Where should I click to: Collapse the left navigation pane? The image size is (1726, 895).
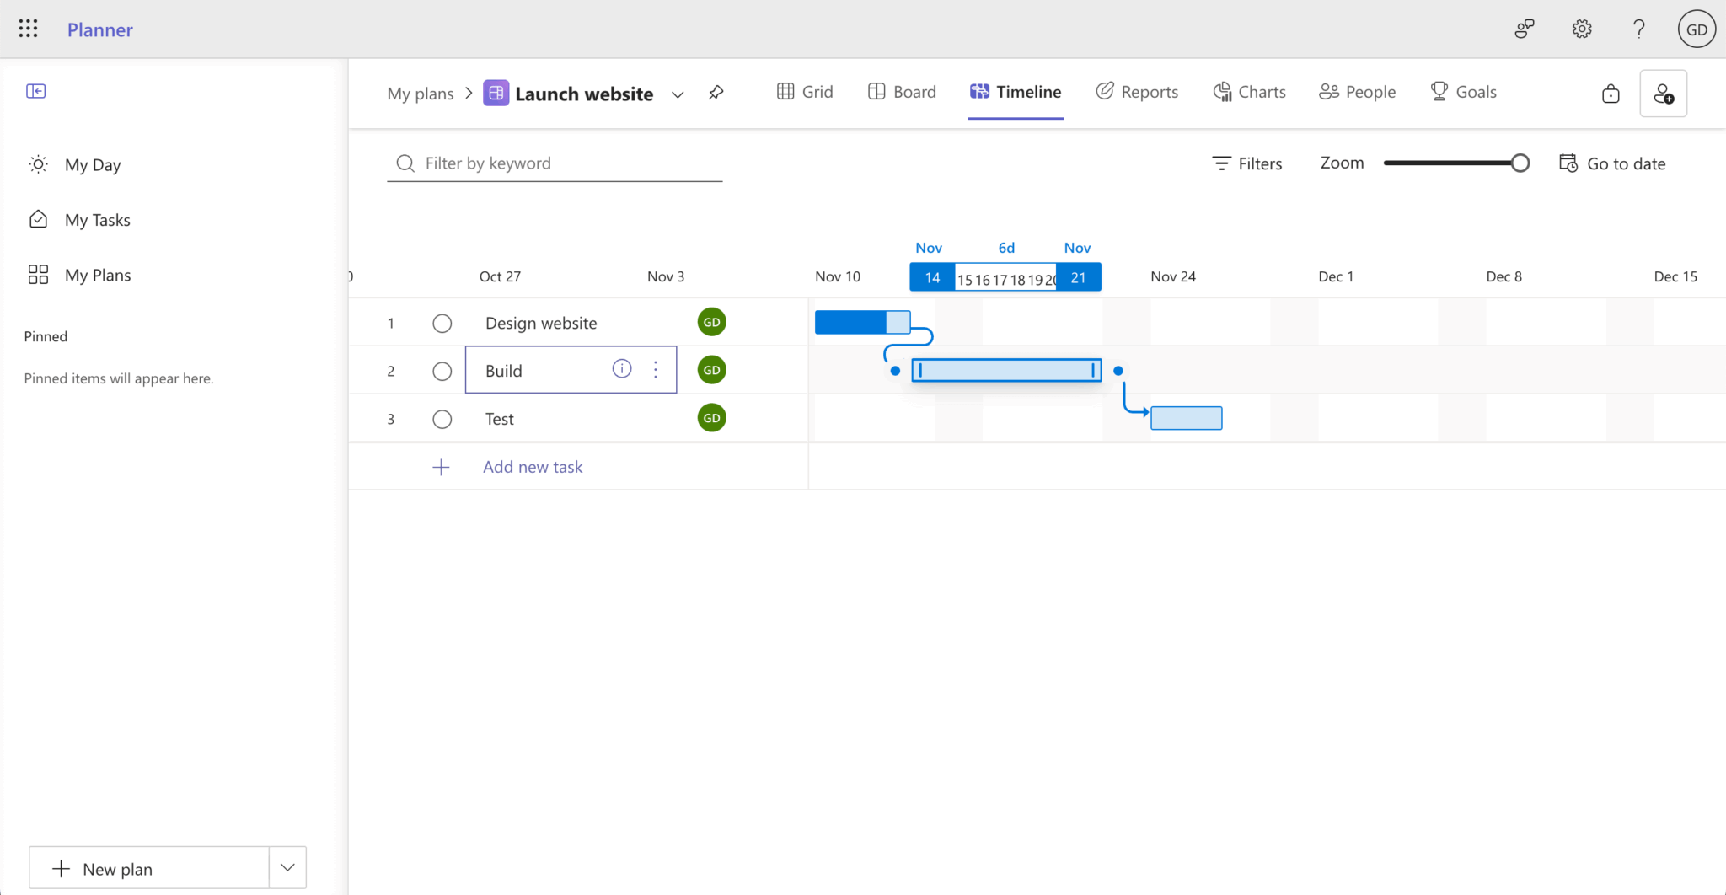(x=36, y=91)
